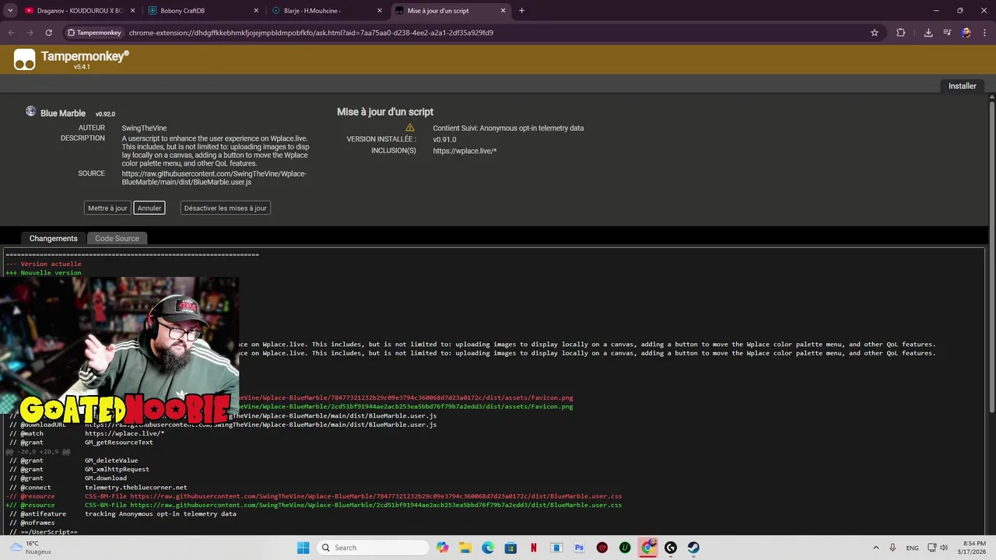Launch Microsoft Edge from the taskbar
Screen dimensions: 996x560
(488, 548)
